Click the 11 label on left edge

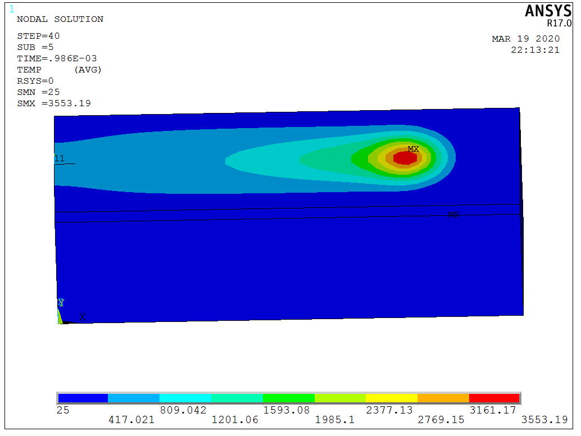pyautogui.click(x=59, y=159)
